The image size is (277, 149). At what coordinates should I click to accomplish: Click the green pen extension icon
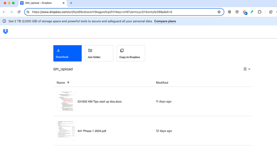click(252, 12)
